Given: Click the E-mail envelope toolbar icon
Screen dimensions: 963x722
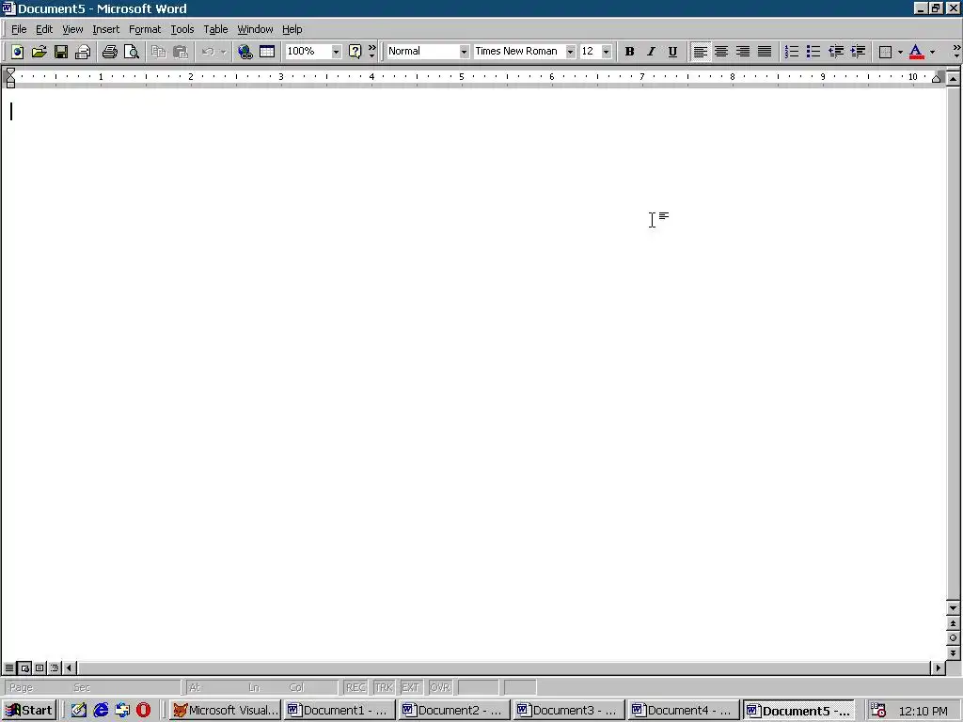Looking at the screenshot, I should pyautogui.click(x=83, y=52).
